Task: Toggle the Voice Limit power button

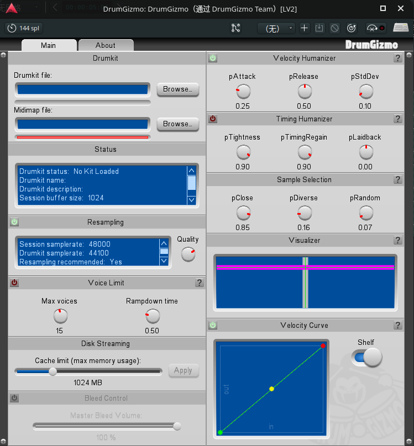Action: click(x=14, y=283)
